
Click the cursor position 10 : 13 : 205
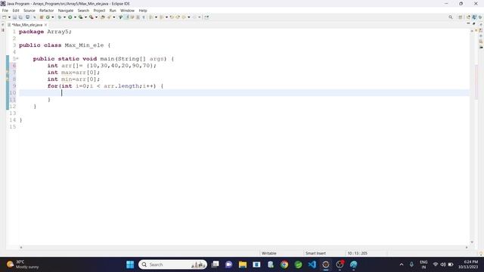click(x=357, y=253)
